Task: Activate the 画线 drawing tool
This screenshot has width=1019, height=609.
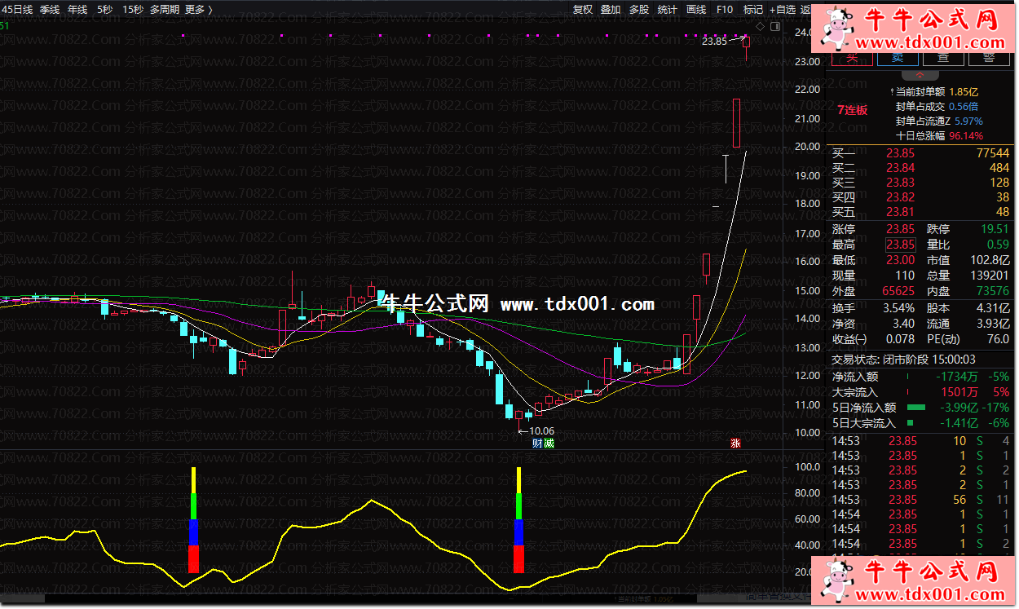Action: click(x=696, y=10)
